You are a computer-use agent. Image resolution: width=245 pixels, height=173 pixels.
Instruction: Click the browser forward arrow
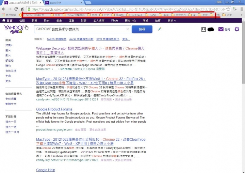[10, 9]
